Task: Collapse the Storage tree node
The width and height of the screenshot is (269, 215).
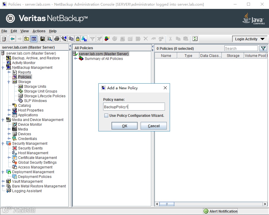Action: (9, 82)
